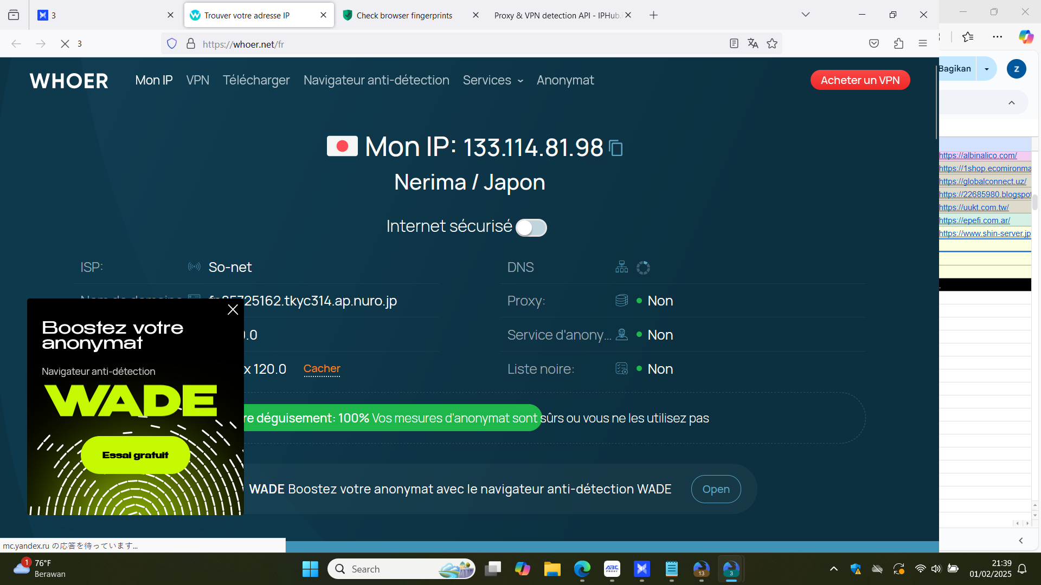Click the Acheter un VPN button
This screenshot has height=585, width=1041.
pos(860,80)
